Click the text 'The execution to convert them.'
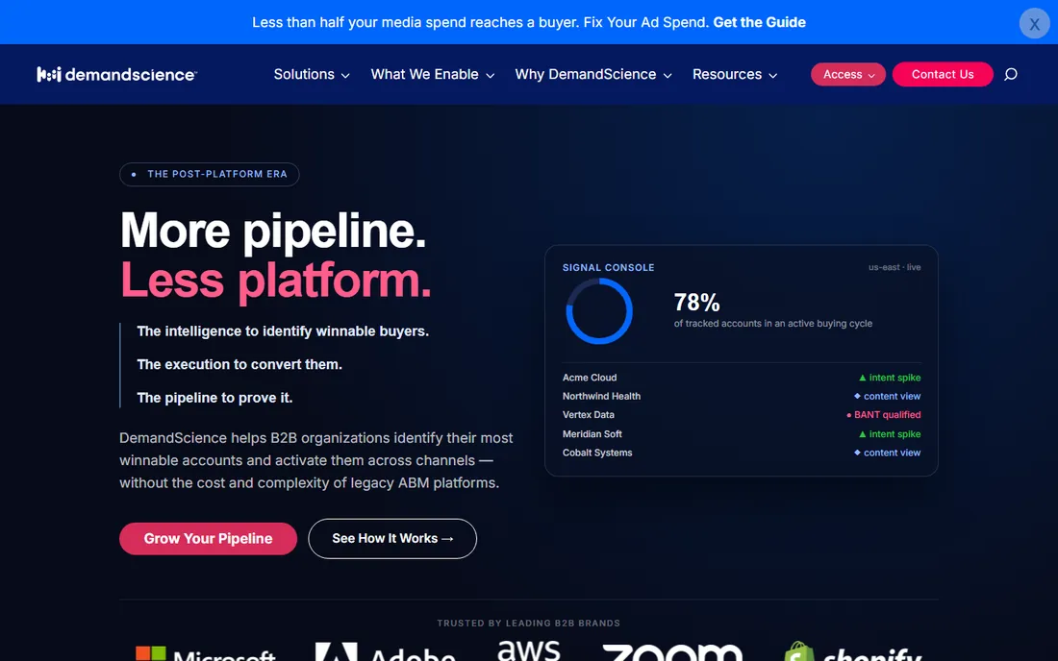The height and width of the screenshot is (661, 1058). click(239, 364)
